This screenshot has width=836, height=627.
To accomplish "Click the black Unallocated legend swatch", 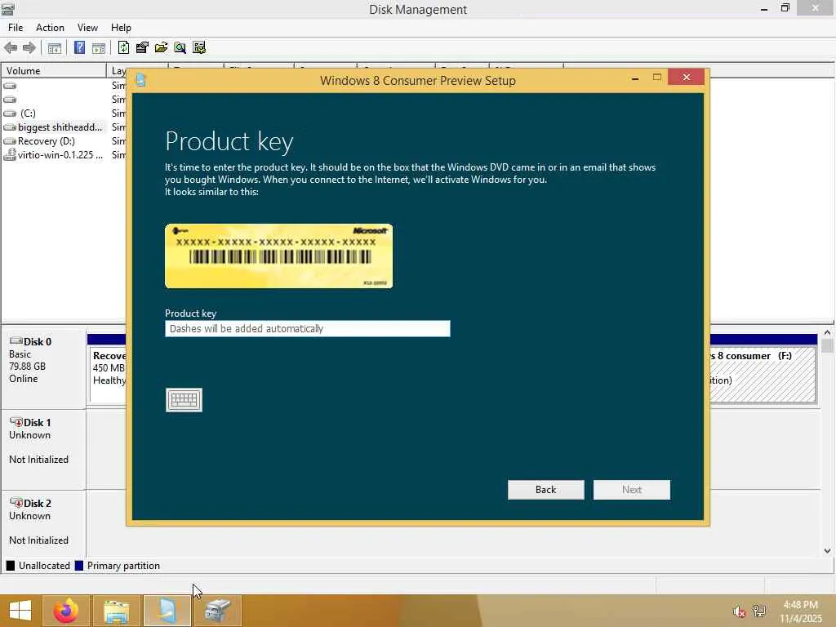I will click(11, 566).
